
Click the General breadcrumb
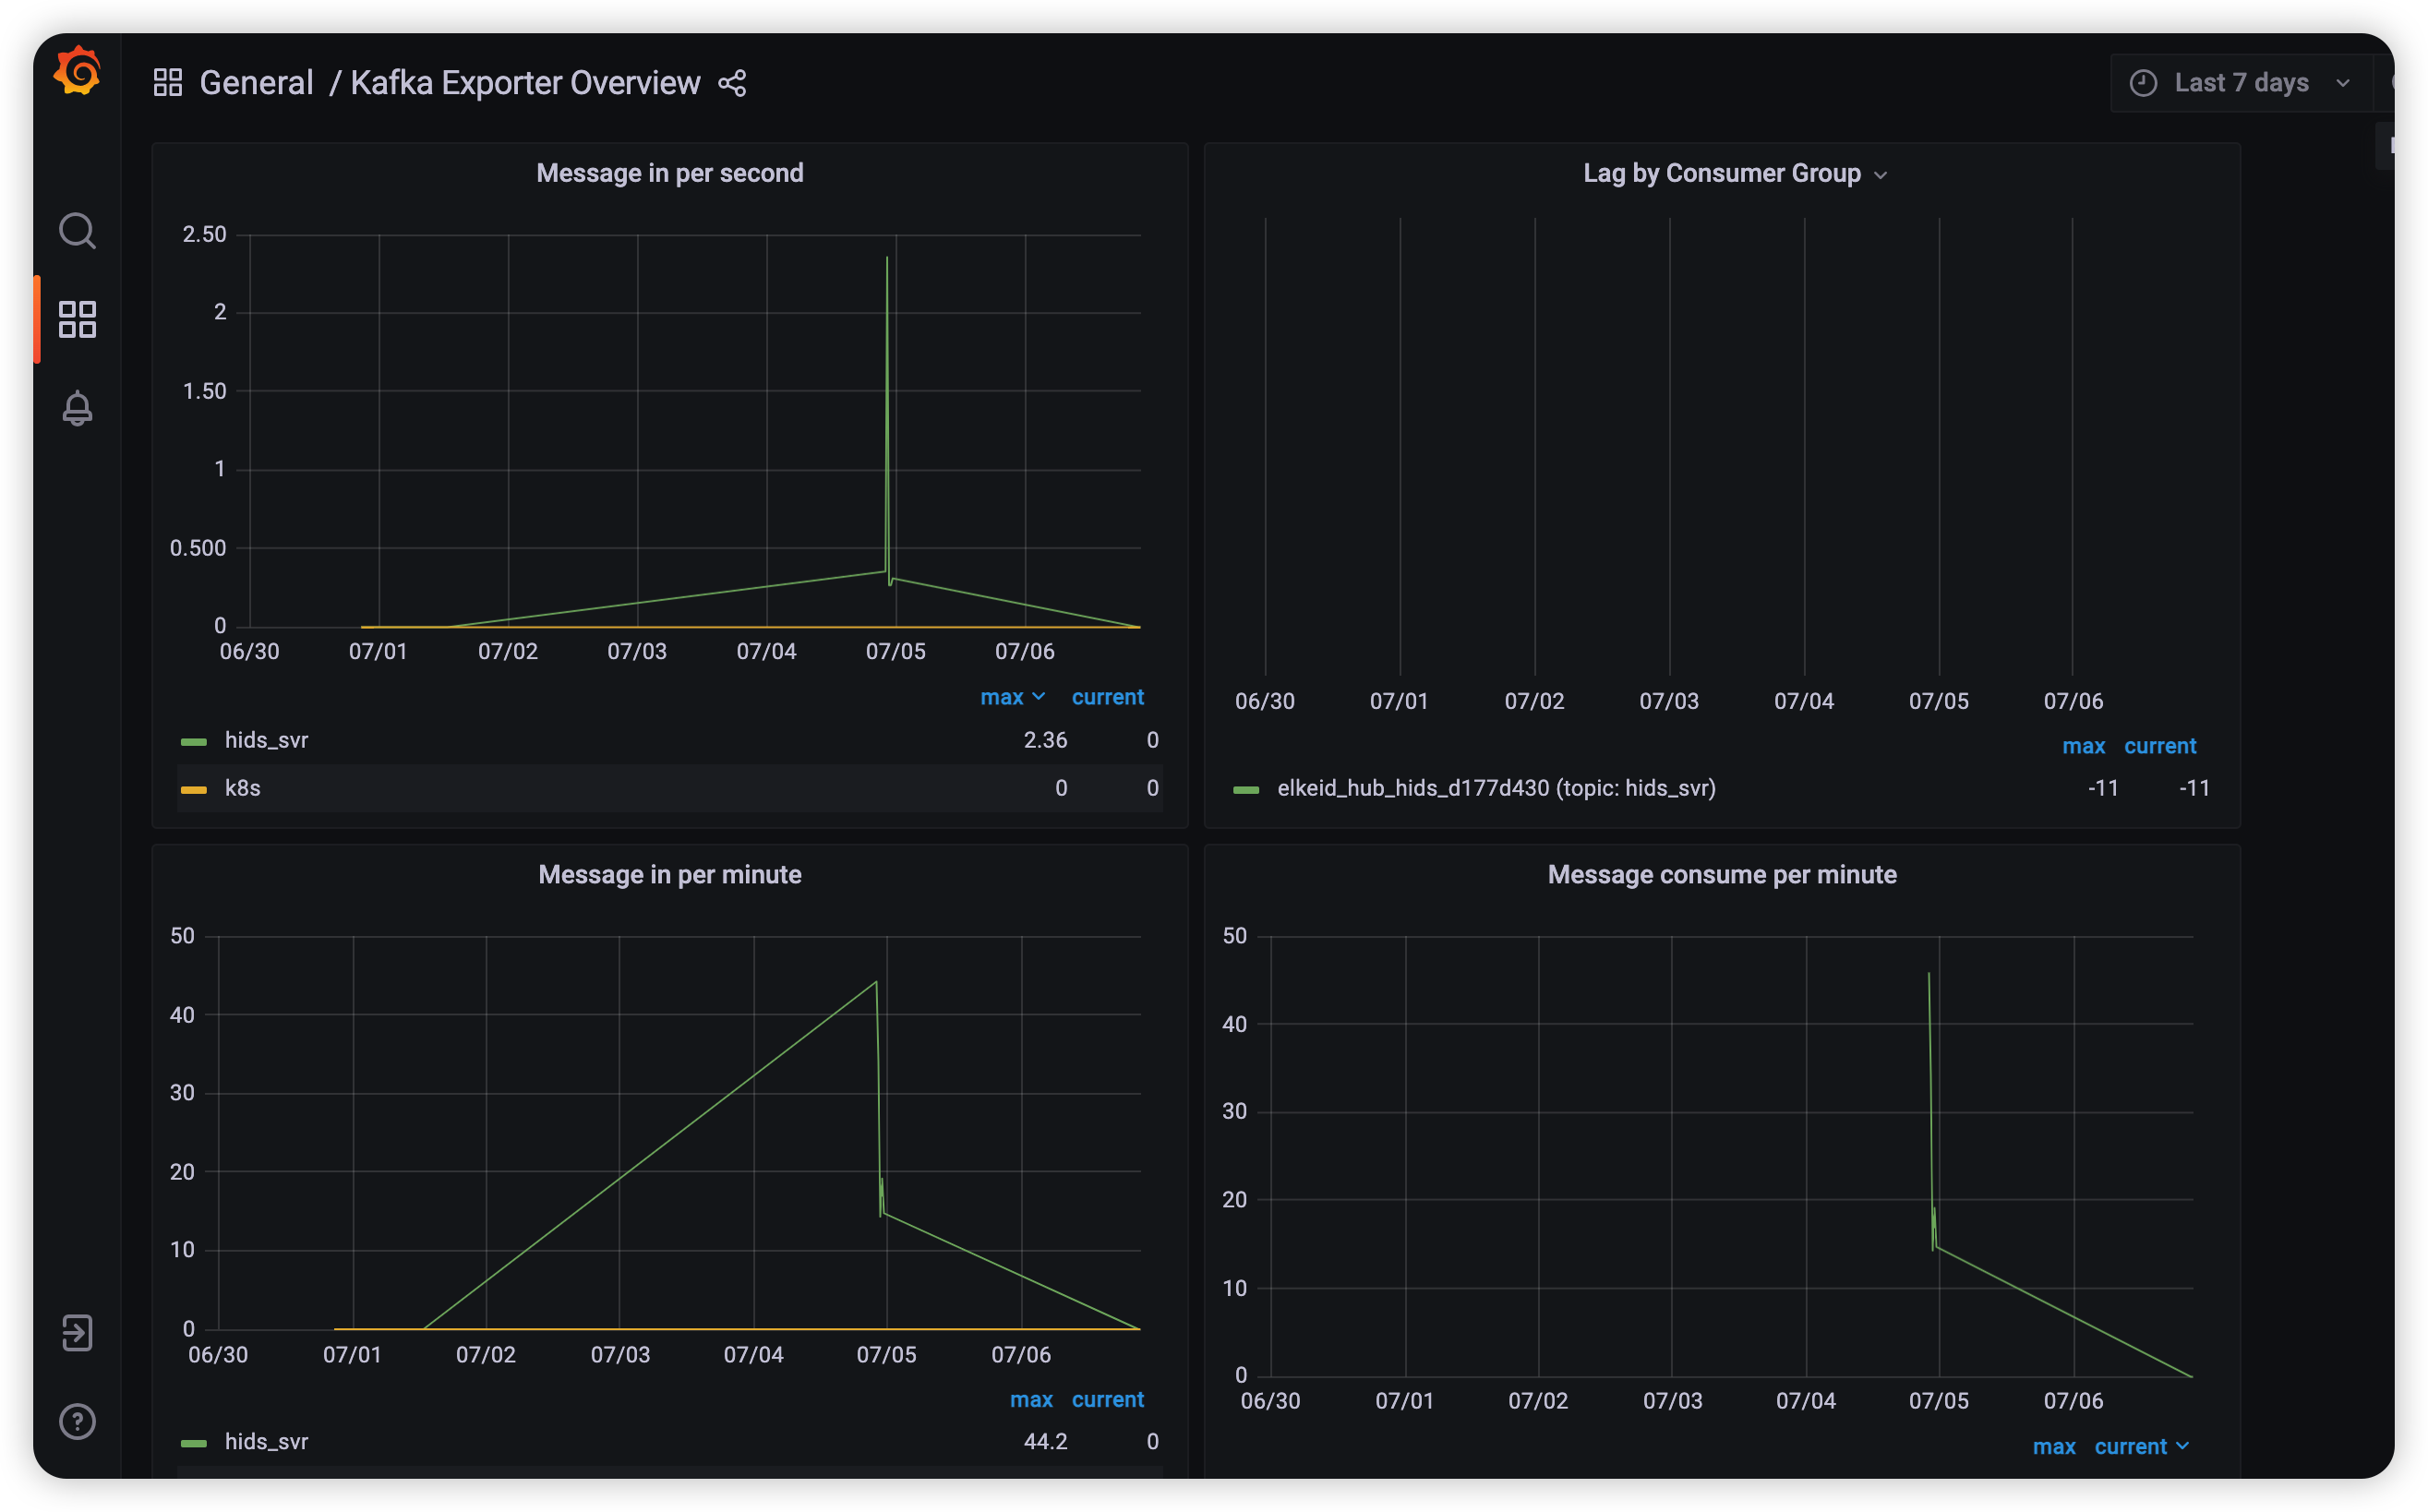[x=256, y=82]
